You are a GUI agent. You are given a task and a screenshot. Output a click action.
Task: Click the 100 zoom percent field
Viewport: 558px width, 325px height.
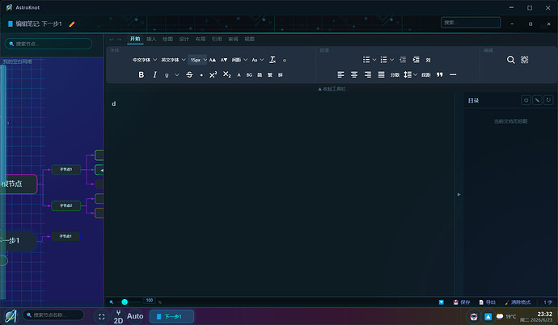point(150,301)
